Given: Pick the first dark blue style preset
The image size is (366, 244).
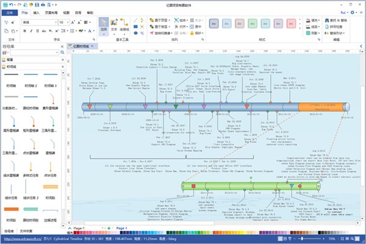Looking at the screenshot, I should (x=214, y=24).
